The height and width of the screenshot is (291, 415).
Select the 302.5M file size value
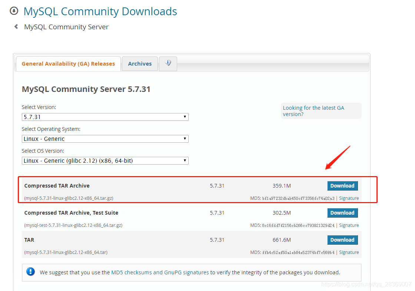click(x=282, y=213)
